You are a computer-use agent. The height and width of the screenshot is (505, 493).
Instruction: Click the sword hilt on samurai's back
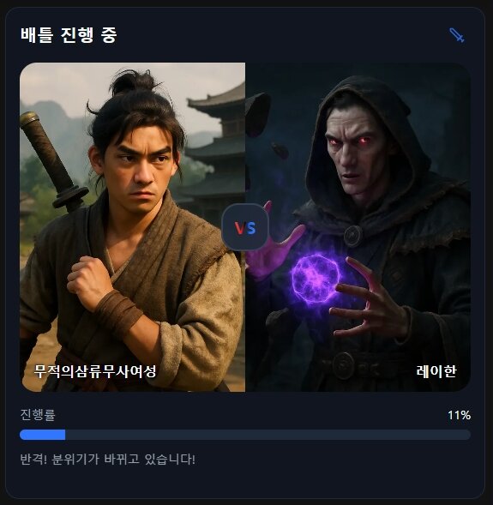(51, 159)
